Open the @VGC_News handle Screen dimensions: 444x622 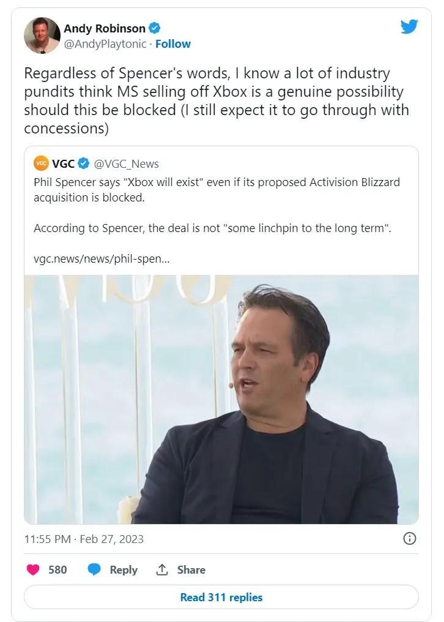tap(127, 163)
